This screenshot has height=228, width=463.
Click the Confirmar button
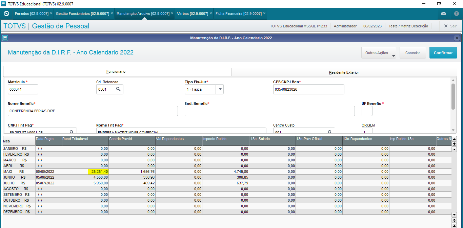coord(443,53)
